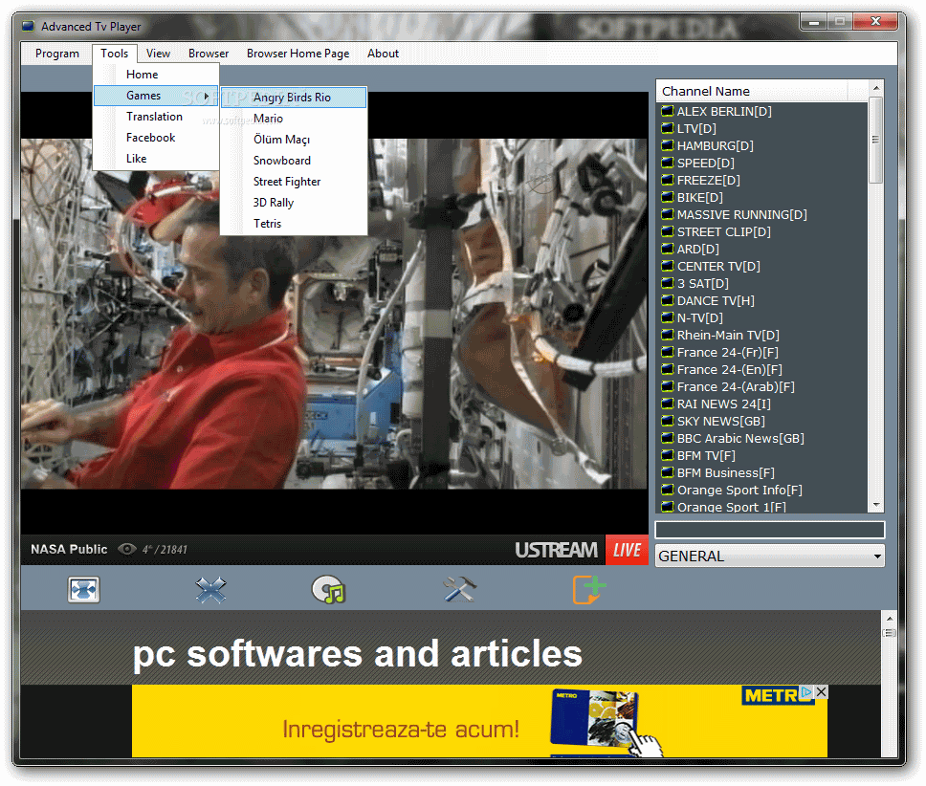926x786 pixels.
Task: Click the Advanced Tv Player title icon
Action: (x=28, y=27)
